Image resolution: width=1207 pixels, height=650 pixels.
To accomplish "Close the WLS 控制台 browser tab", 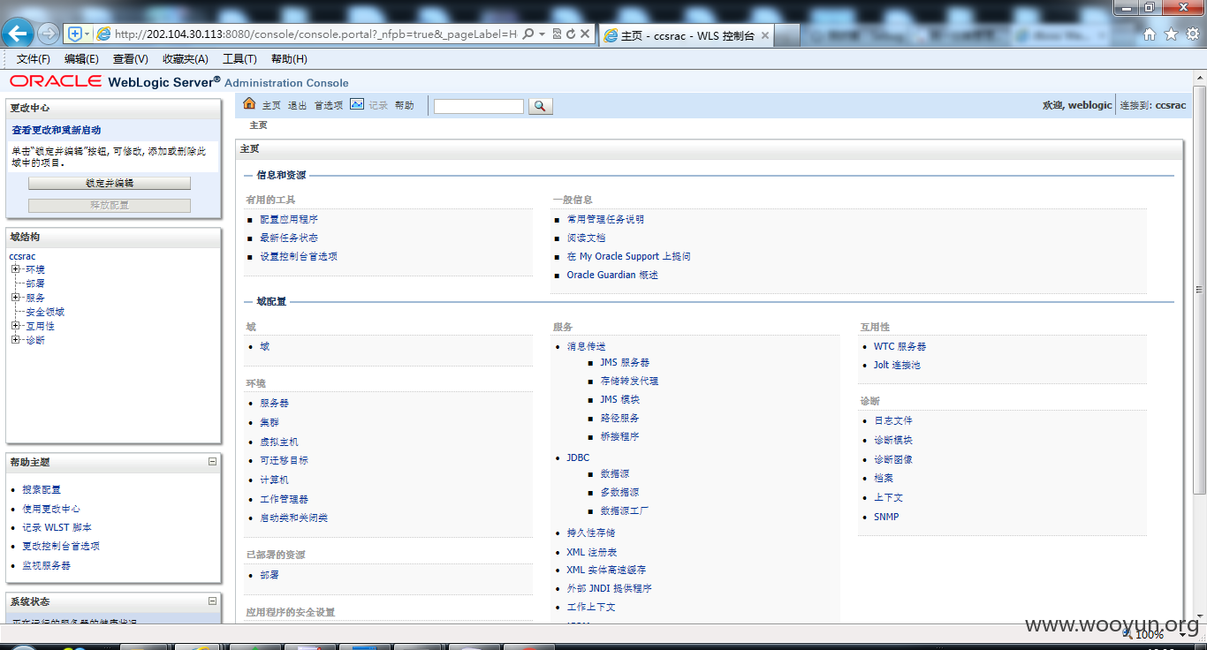I will point(765,35).
